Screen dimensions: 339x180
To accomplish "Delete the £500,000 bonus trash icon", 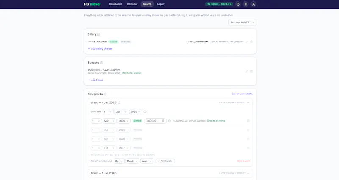I will [x=251, y=72].
